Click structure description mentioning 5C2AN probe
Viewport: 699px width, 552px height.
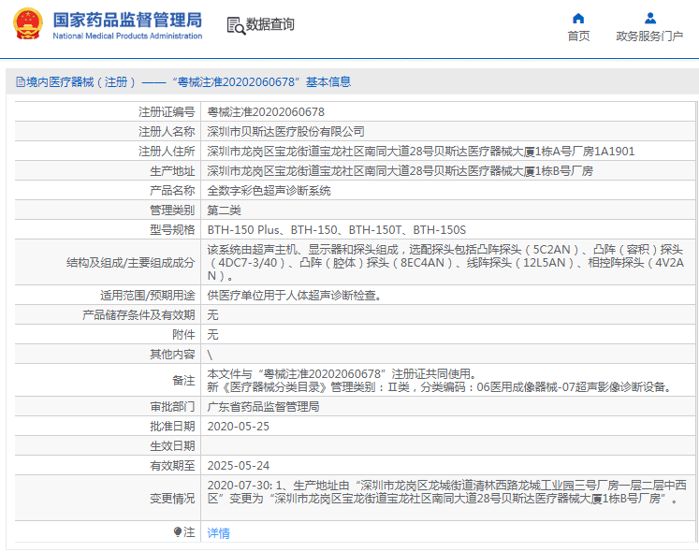tap(445, 262)
